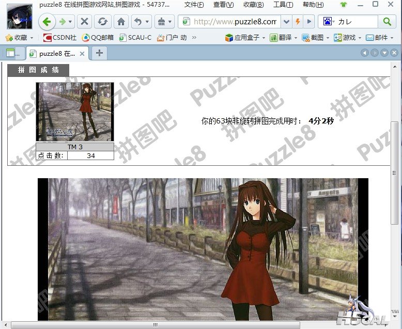The image size is (402, 329).
Task: Click the 邮件 mail tool
Action: point(377,38)
